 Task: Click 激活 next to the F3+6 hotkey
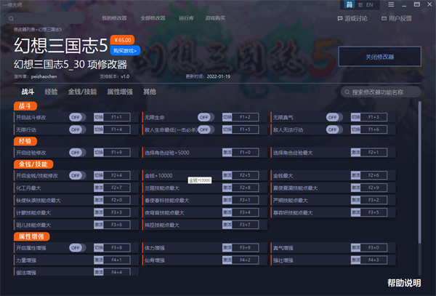click(x=98, y=225)
